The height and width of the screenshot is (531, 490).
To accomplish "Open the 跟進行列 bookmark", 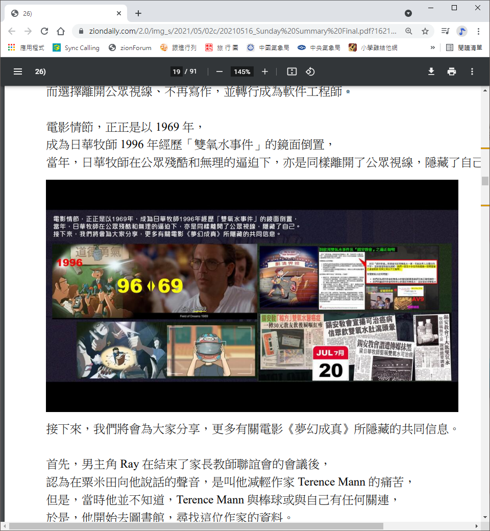I will 179,48.
